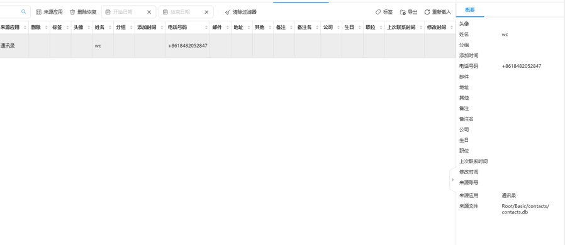This screenshot has height=245, width=565.
Task: Sort by the 姓名 column arrows
Action: point(110,28)
